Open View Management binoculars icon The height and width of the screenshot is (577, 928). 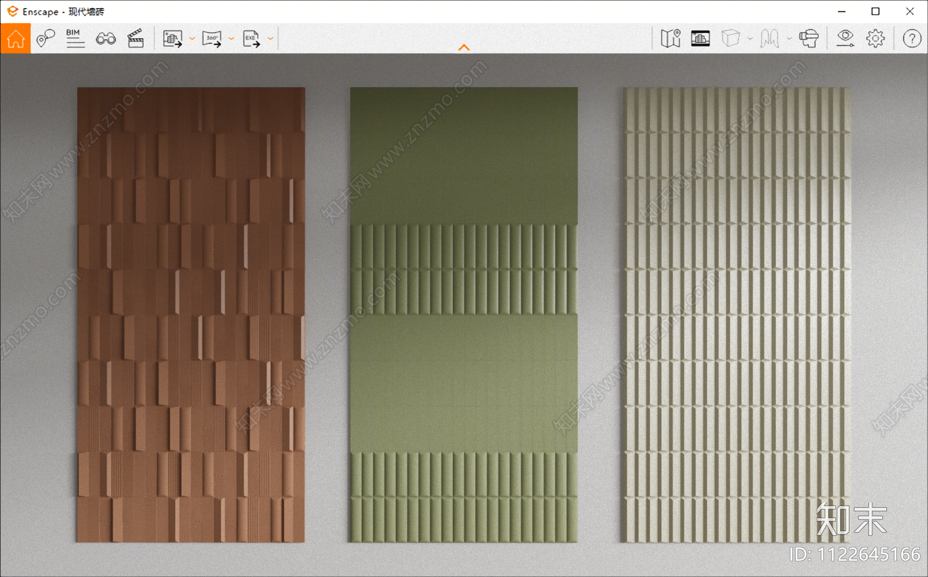coord(106,39)
